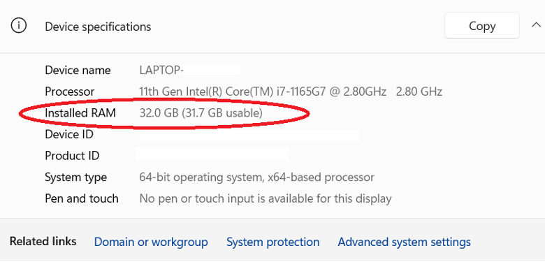
Task: Copy the device specifications
Action: point(481,26)
